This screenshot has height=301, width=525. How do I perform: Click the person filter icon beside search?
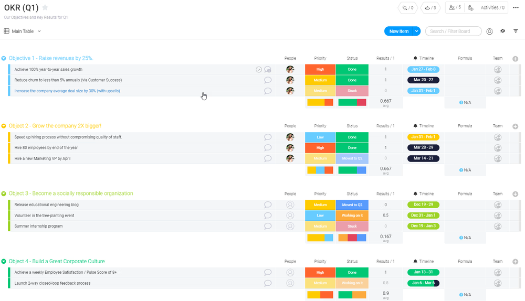(x=489, y=31)
